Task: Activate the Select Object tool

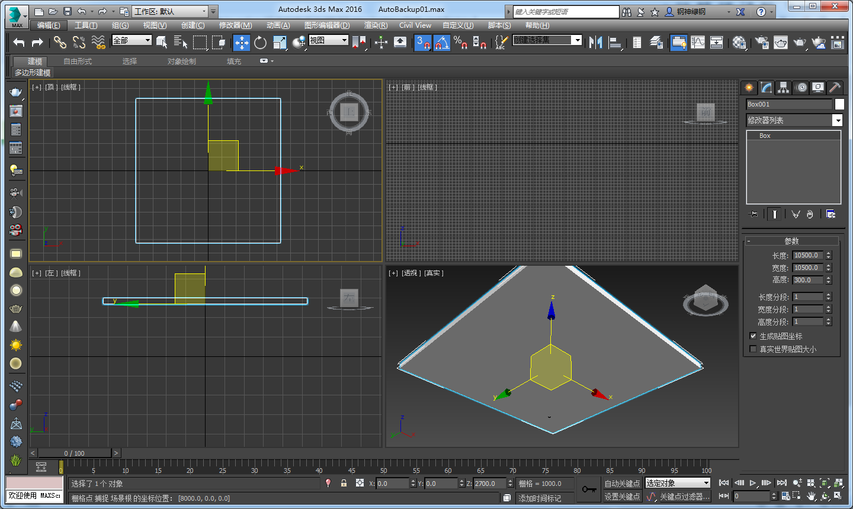Action: [x=162, y=42]
